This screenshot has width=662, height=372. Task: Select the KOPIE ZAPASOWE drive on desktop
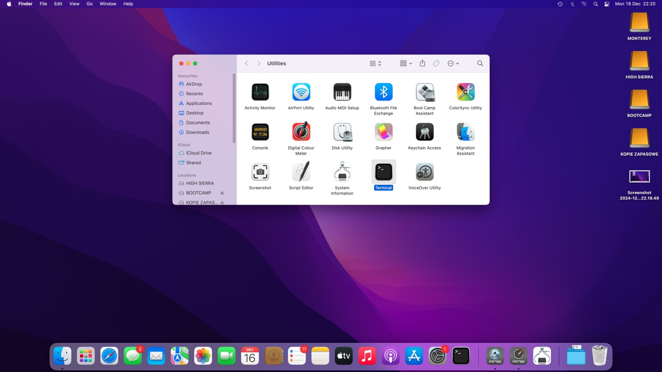pyautogui.click(x=639, y=138)
